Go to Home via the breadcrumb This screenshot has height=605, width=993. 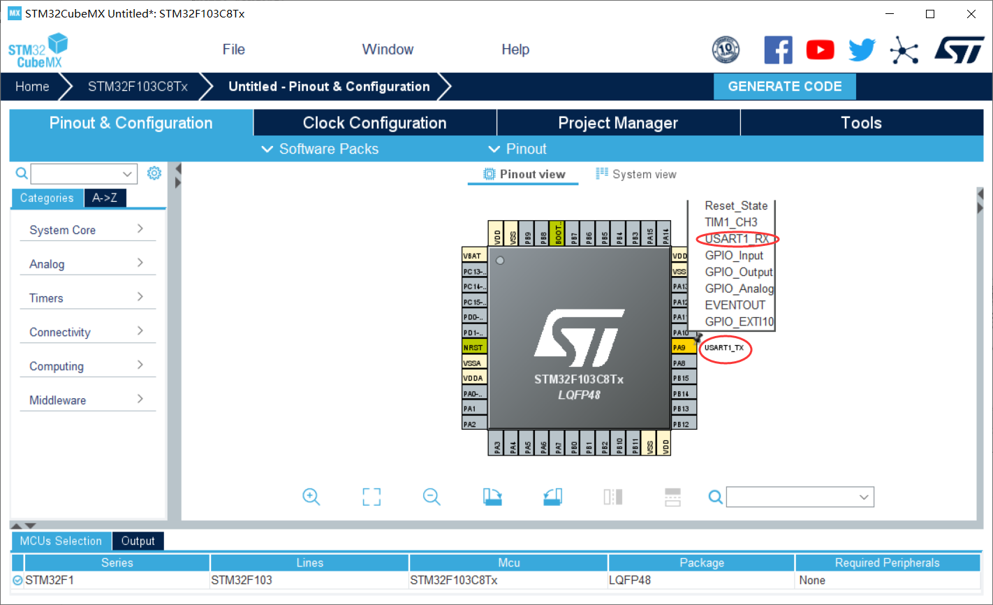point(31,86)
